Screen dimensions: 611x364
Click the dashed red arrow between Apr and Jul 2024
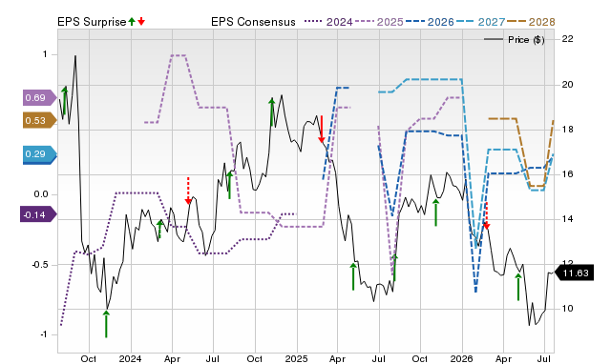click(x=188, y=191)
